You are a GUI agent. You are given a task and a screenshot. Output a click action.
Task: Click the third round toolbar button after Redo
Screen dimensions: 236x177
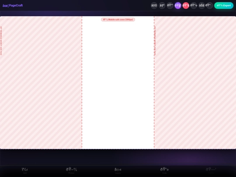coord(170,6)
